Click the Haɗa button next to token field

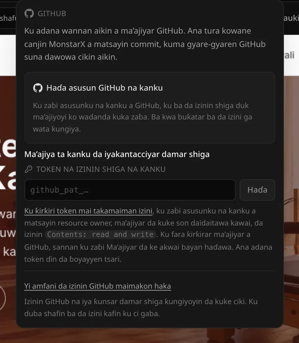[x=257, y=190]
